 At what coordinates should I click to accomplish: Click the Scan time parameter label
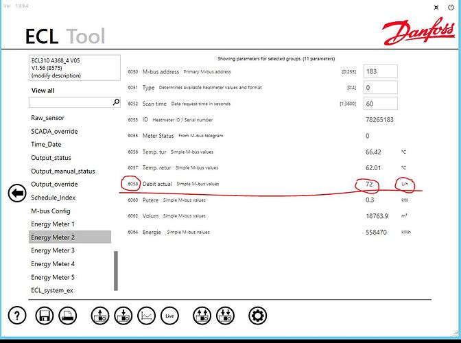(154, 104)
